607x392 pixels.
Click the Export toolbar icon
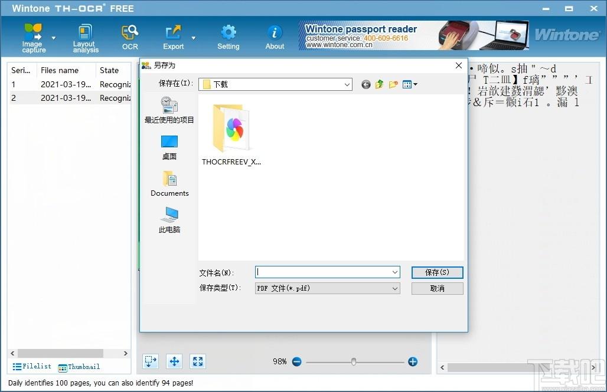(173, 38)
